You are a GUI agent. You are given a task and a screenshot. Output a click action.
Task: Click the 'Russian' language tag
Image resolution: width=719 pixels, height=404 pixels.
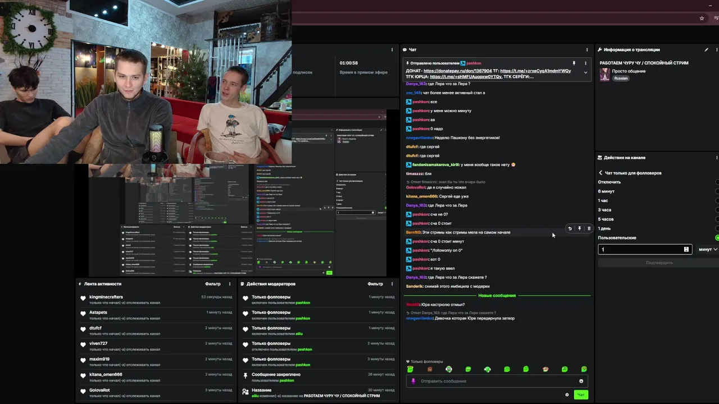coord(621,79)
